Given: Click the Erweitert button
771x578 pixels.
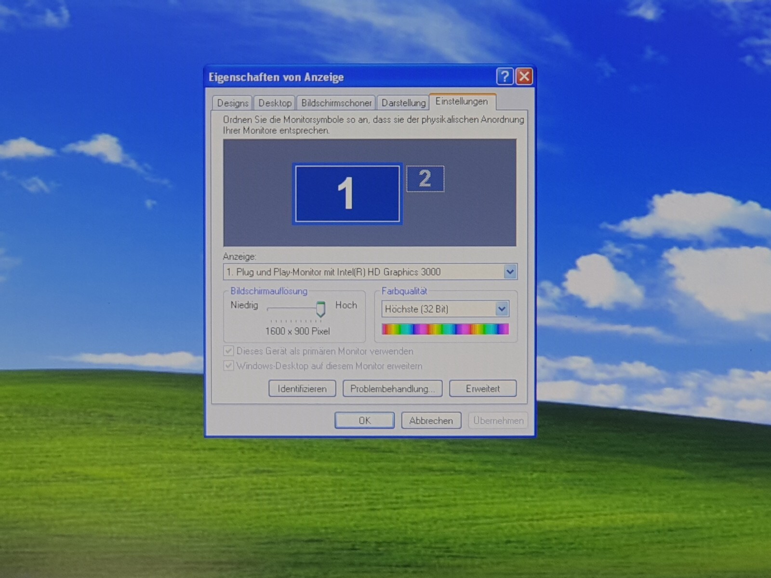Looking at the screenshot, I should (x=483, y=389).
